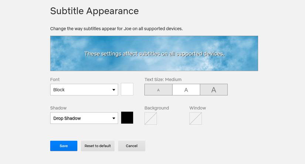The width and height of the screenshot is (305, 164).
Task: Click the Shadow label
Action: (x=58, y=108)
